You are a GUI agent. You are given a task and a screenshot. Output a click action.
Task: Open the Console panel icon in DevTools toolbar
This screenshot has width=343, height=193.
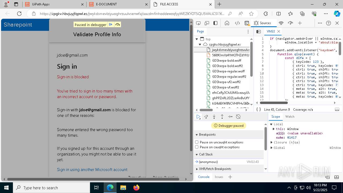247,23
